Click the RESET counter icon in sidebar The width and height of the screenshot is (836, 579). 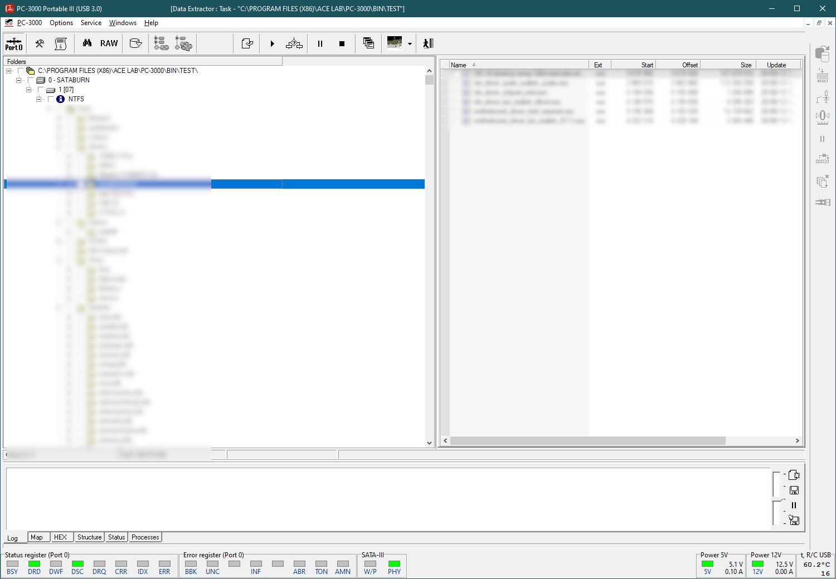click(823, 76)
